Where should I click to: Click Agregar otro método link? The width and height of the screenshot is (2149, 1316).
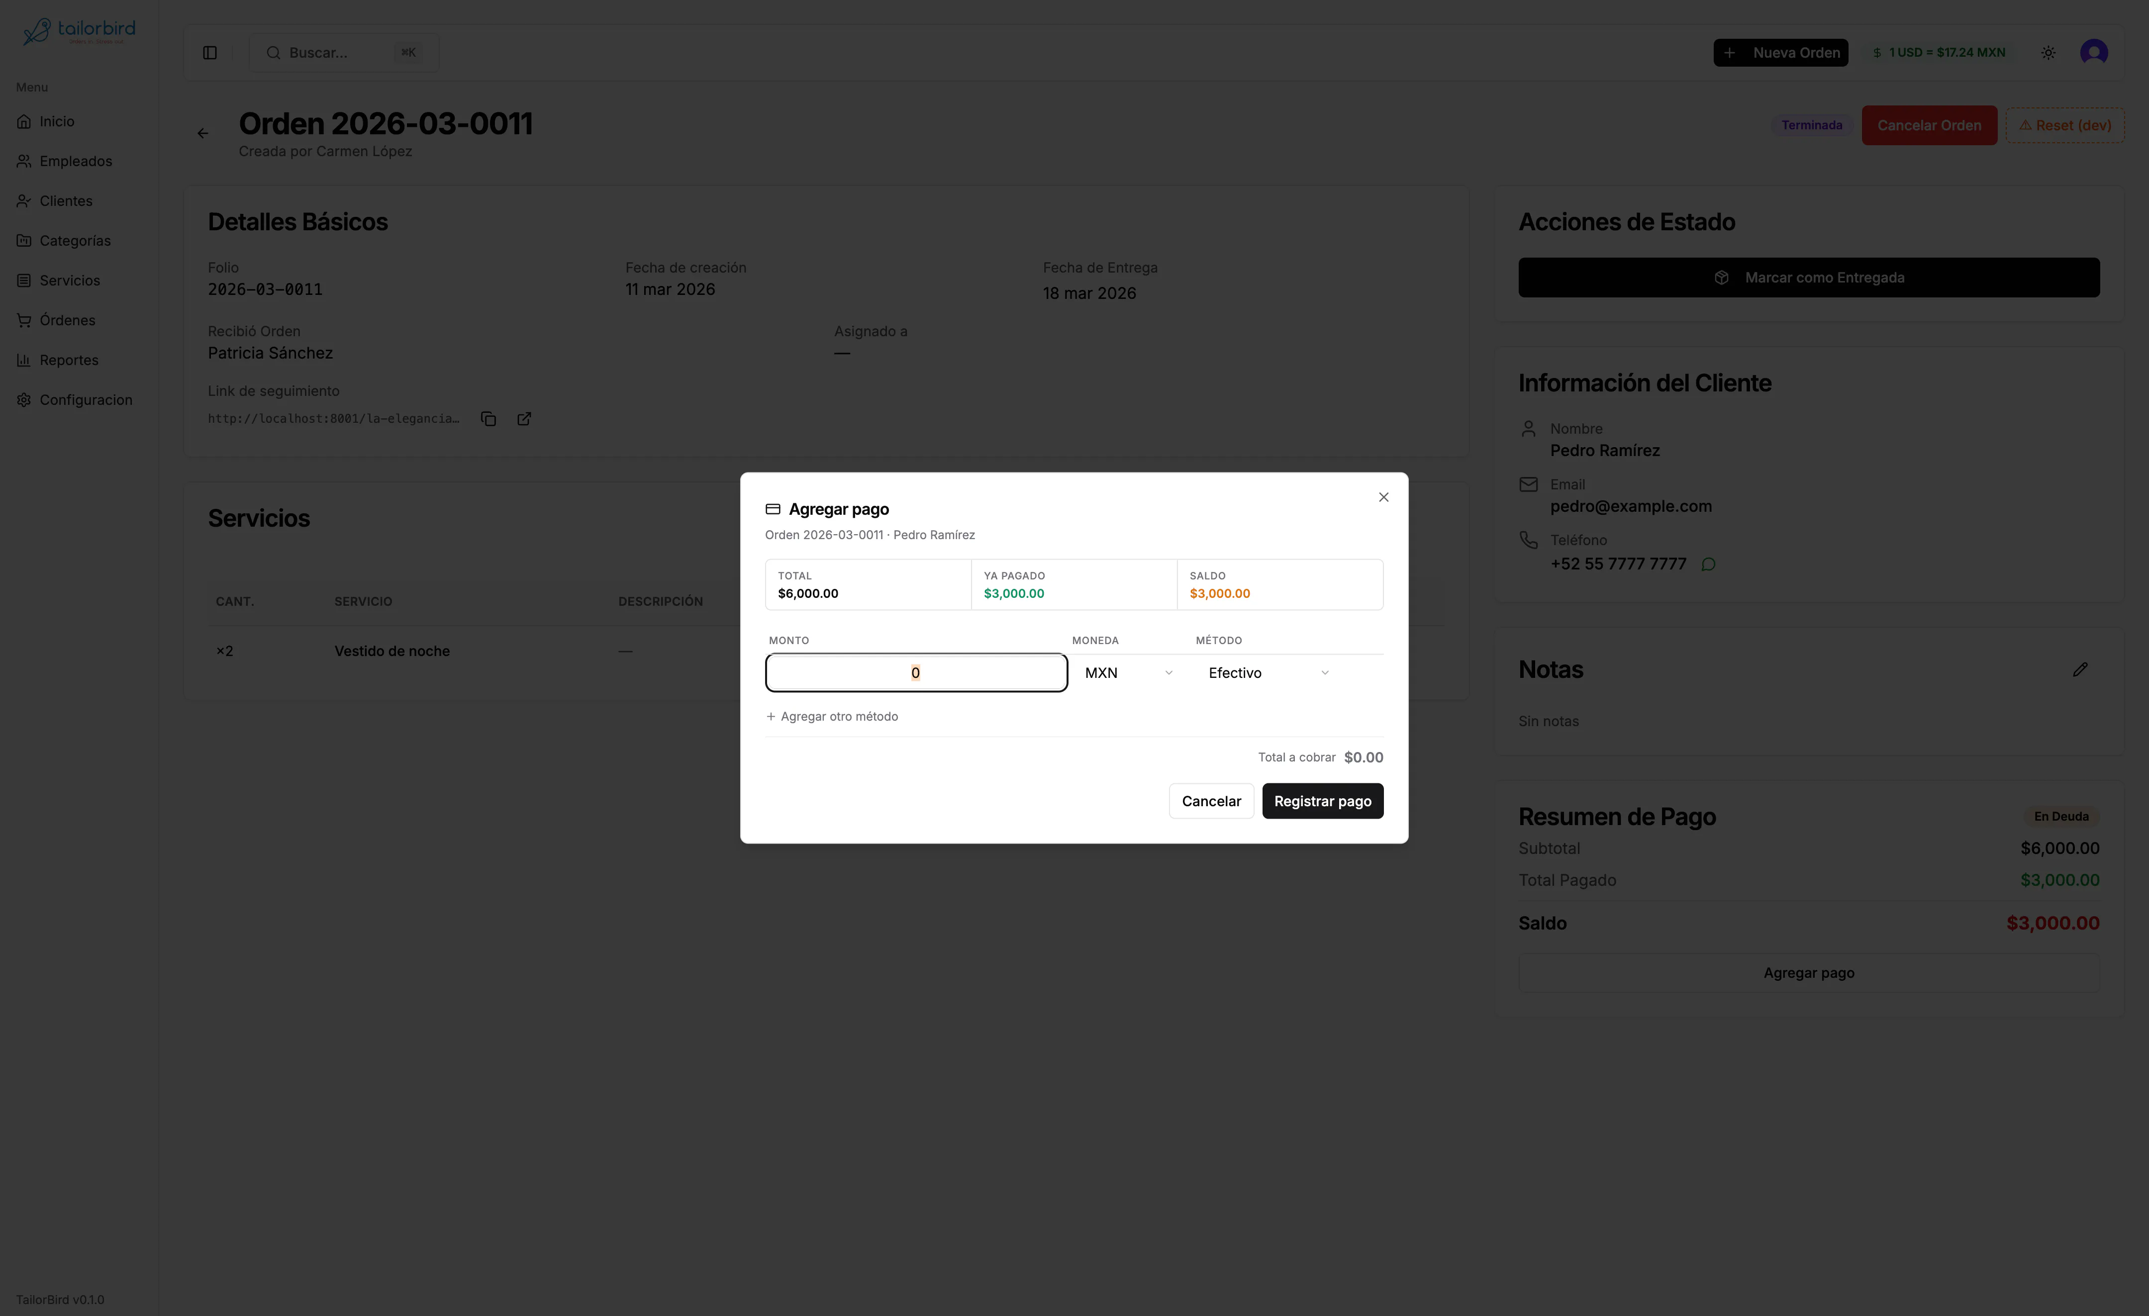[831, 716]
